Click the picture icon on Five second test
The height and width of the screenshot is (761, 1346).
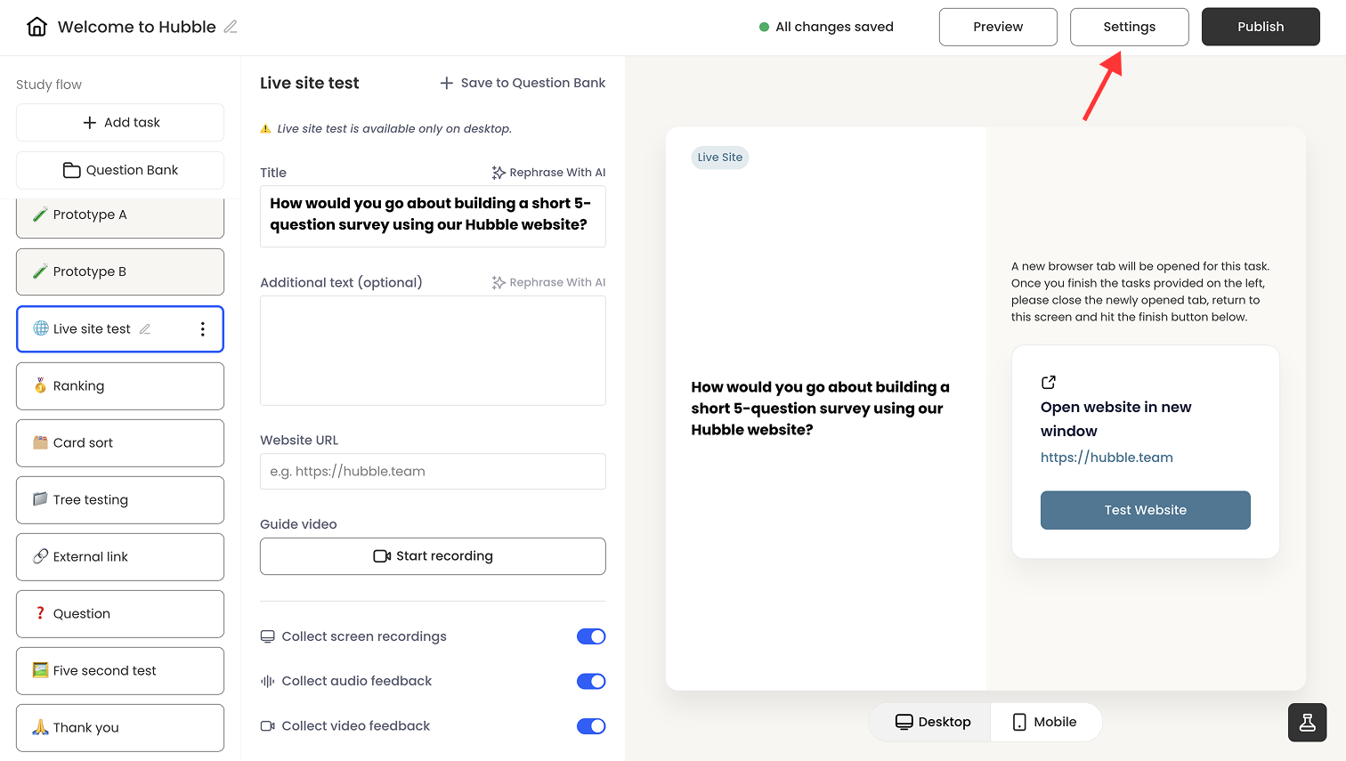[x=40, y=670]
